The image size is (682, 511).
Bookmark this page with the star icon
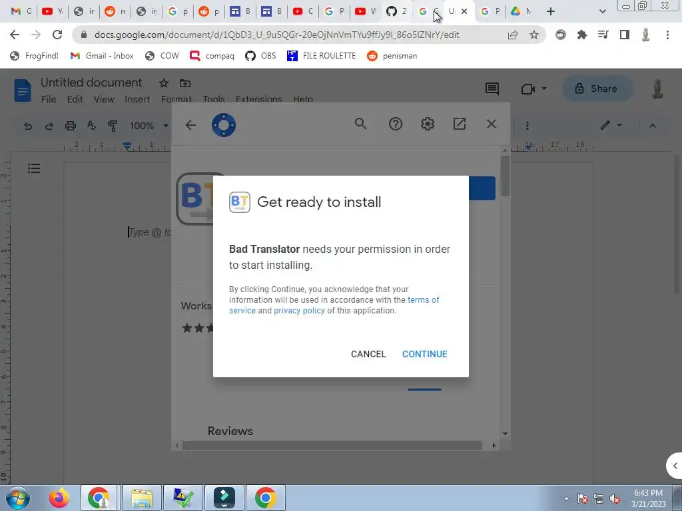click(534, 35)
